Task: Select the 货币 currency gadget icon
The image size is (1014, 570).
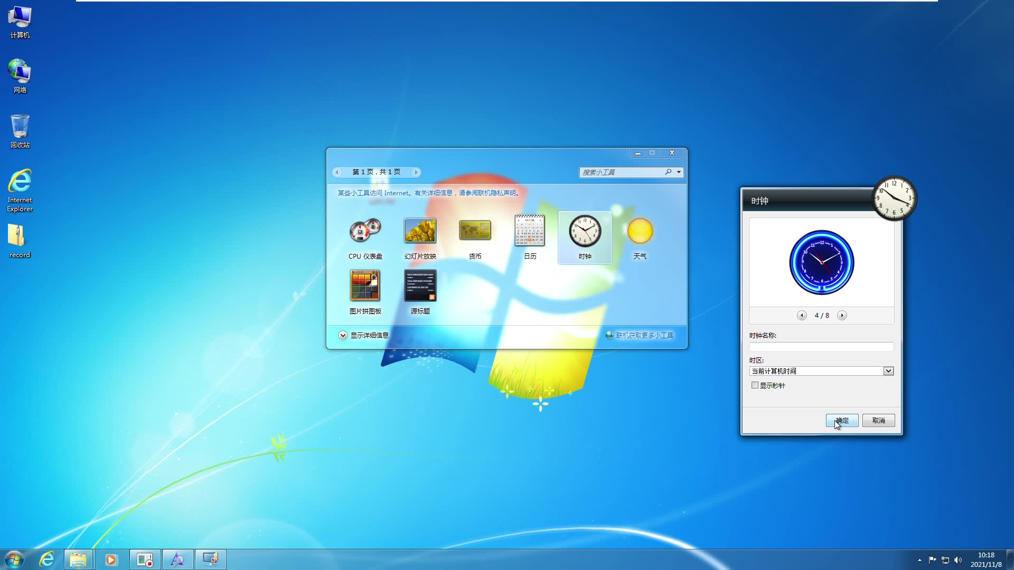Action: (475, 231)
